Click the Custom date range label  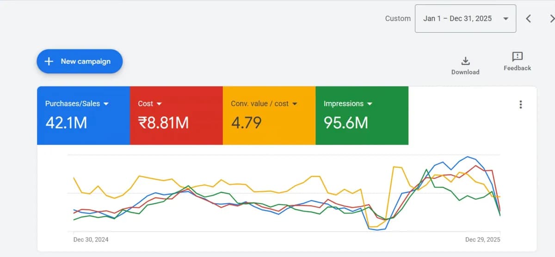pos(398,18)
